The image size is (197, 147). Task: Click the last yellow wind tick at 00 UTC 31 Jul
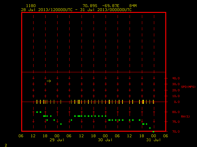pos(153,102)
